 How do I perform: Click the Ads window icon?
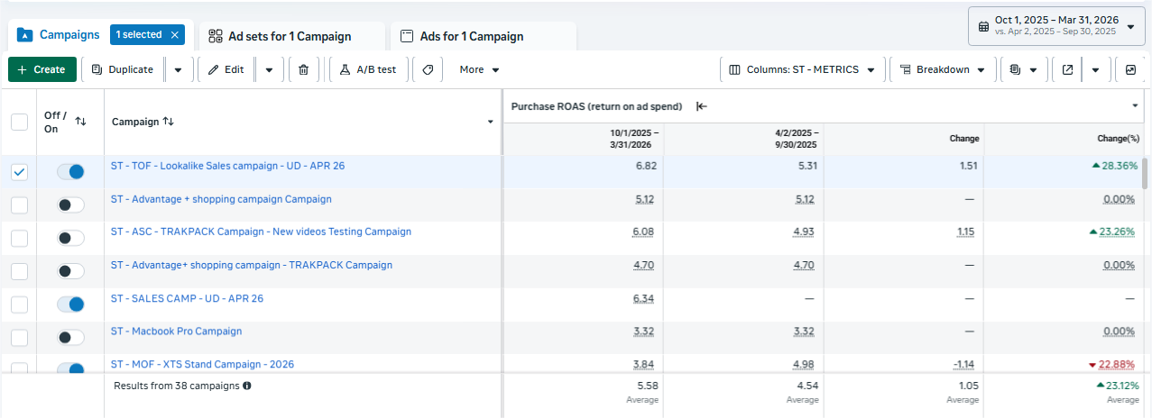pos(407,36)
